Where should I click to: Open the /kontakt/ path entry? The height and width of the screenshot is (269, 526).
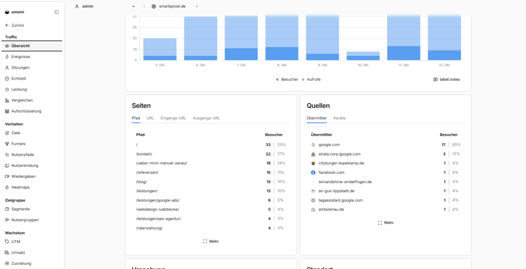(x=144, y=154)
